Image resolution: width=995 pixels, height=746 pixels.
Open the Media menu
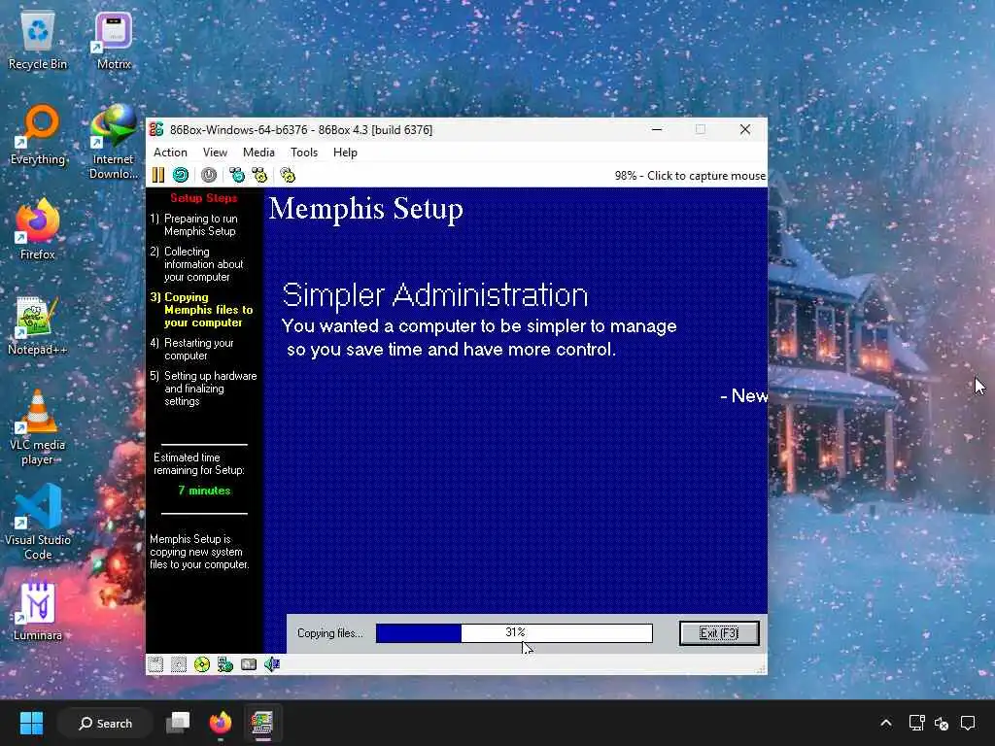[x=258, y=153]
